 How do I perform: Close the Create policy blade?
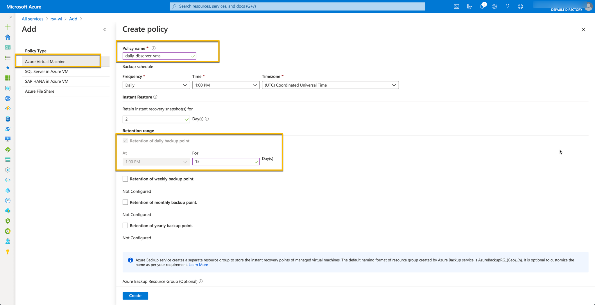click(x=583, y=29)
